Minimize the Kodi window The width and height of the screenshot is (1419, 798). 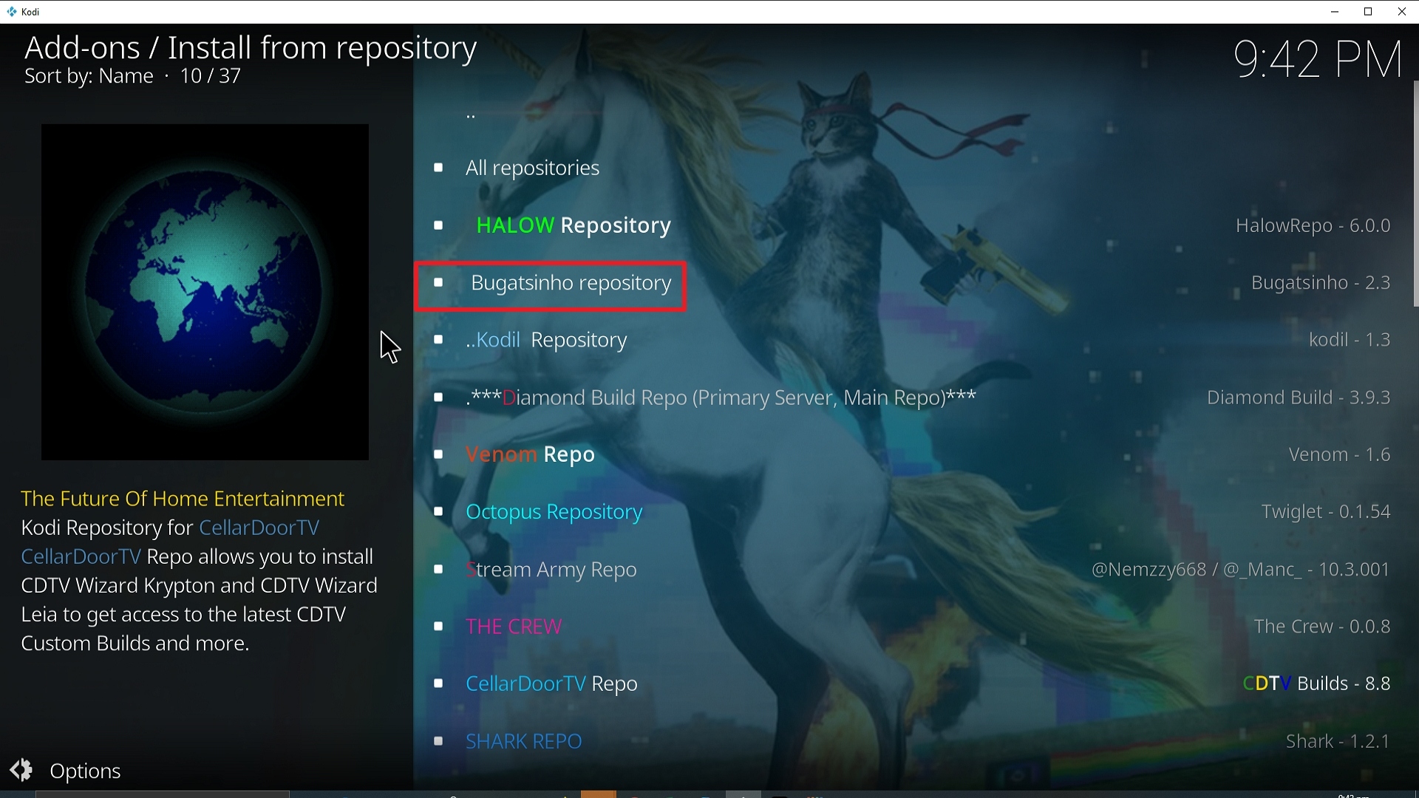[1335, 12]
